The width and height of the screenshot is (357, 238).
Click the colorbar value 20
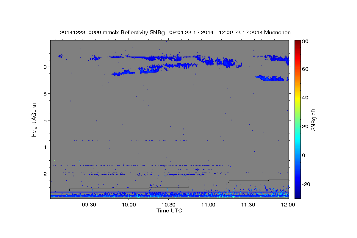(x=305, y=126)
